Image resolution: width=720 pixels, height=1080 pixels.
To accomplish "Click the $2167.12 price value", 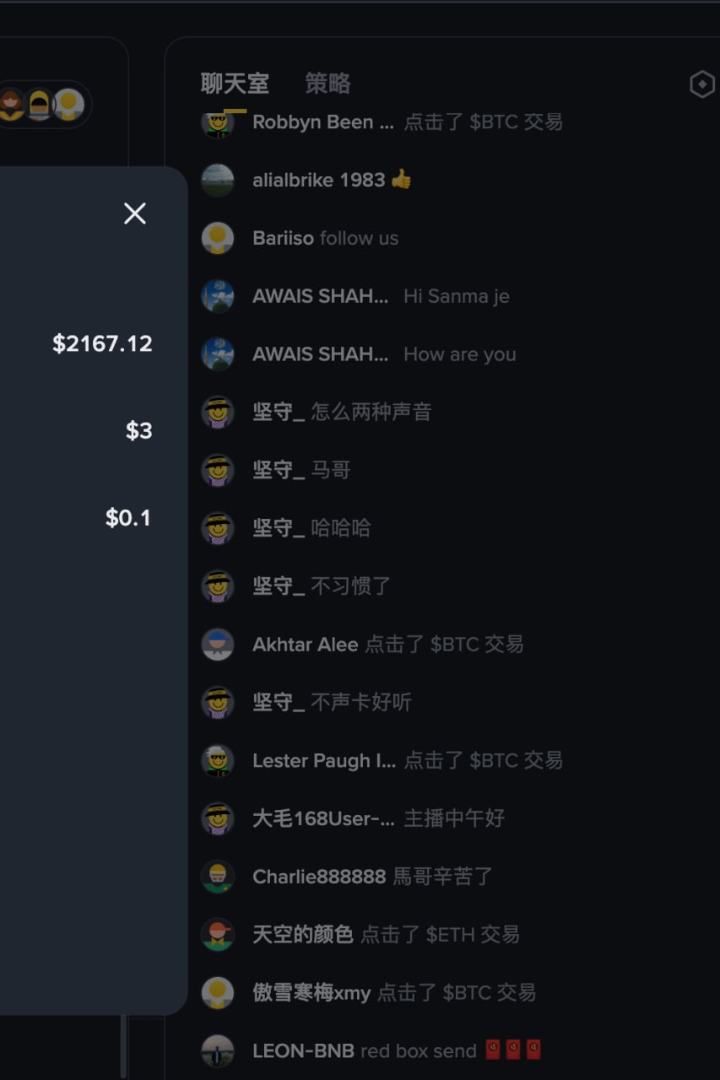I will click(102, 343).
